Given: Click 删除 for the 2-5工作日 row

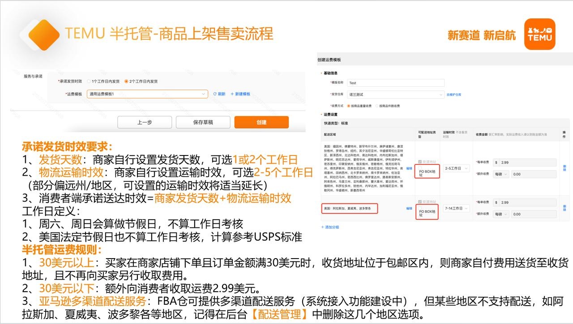Looking at the screenshot, I should pyautogui.click(x=565, y=168).
